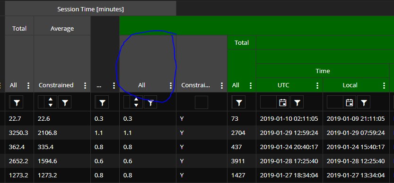Open three-dot menu of the truncated '...' column
Viewport: 394px width, 183px height.
(114, 85)
